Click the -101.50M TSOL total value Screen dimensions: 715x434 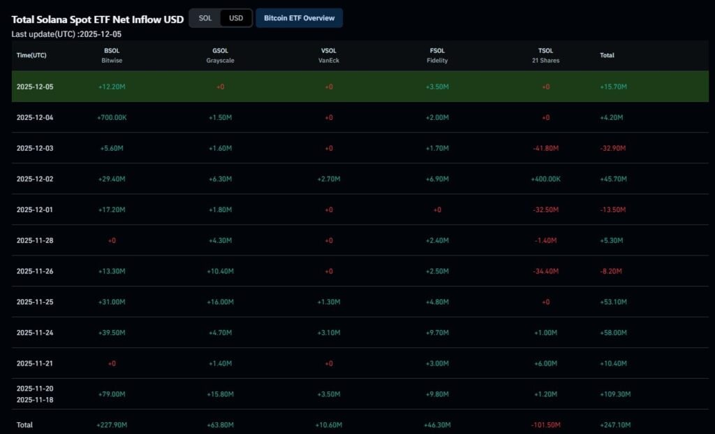547,424
